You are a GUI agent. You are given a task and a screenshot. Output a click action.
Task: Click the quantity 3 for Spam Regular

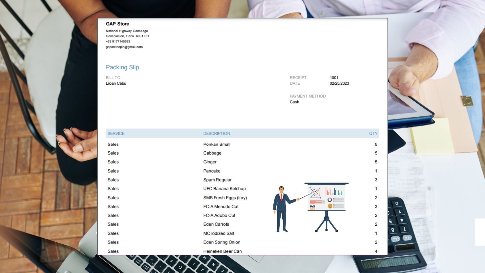[376, 180]
